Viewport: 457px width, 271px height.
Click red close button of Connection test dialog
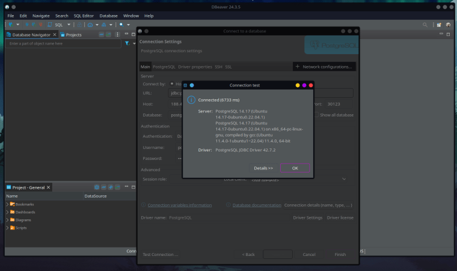click(311, 85)
